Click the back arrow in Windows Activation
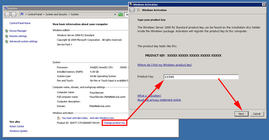The width and height of the screenshot is (269, 140). pos(132,10)
